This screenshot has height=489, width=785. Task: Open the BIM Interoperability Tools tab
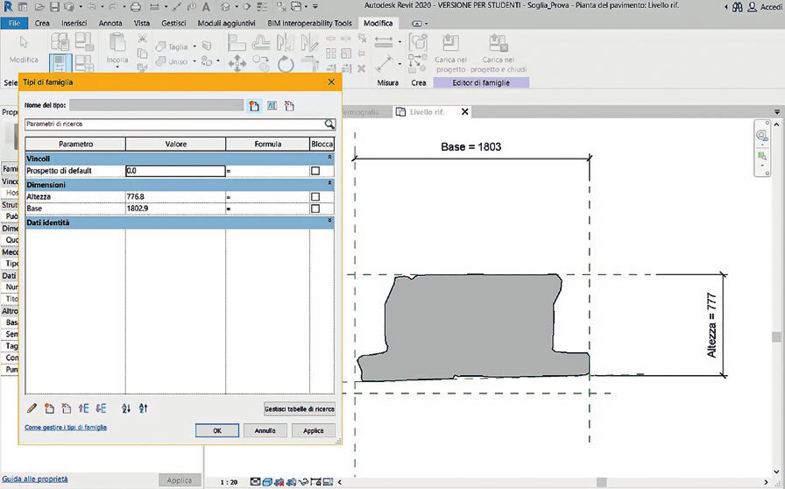coord(309,23)
